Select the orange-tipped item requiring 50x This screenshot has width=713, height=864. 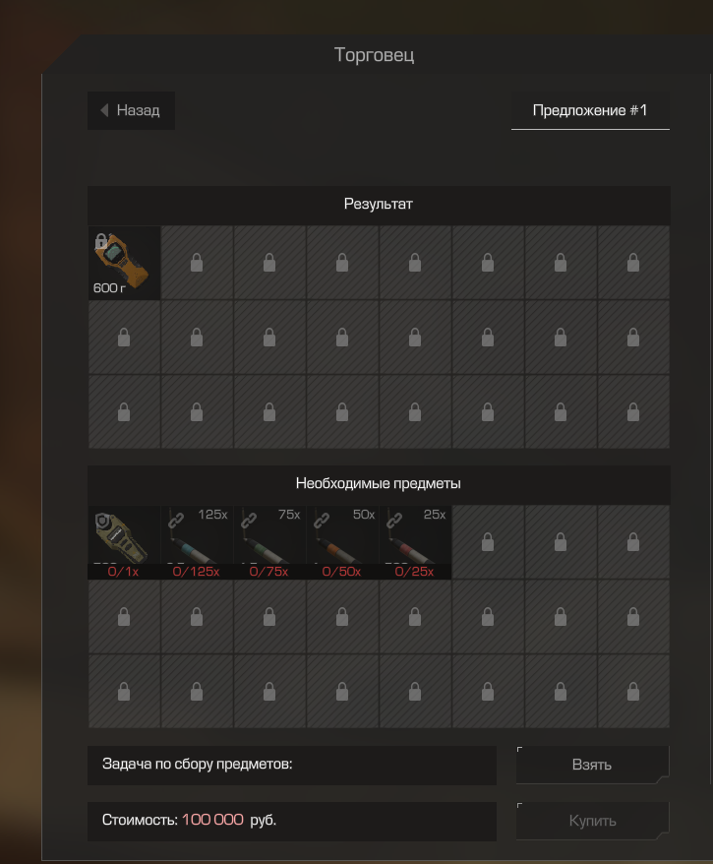point(342,542)
